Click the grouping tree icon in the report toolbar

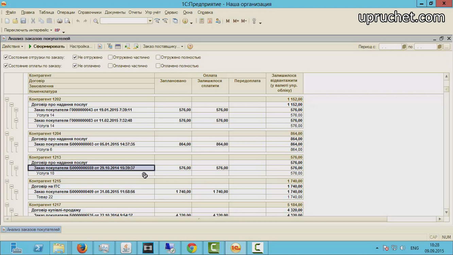click(x=109, y=47)
